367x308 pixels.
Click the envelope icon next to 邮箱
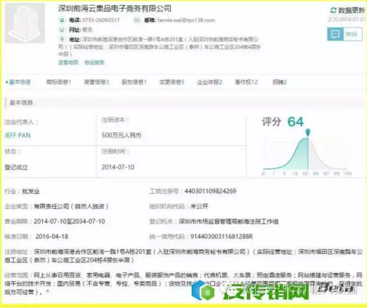(x=137, y=20)
